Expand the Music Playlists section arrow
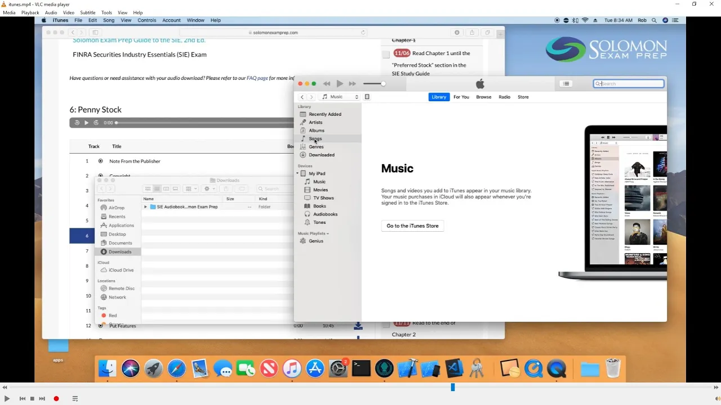Image resolution: width=721 pixels, height=405 pixels. pos(327,233)
